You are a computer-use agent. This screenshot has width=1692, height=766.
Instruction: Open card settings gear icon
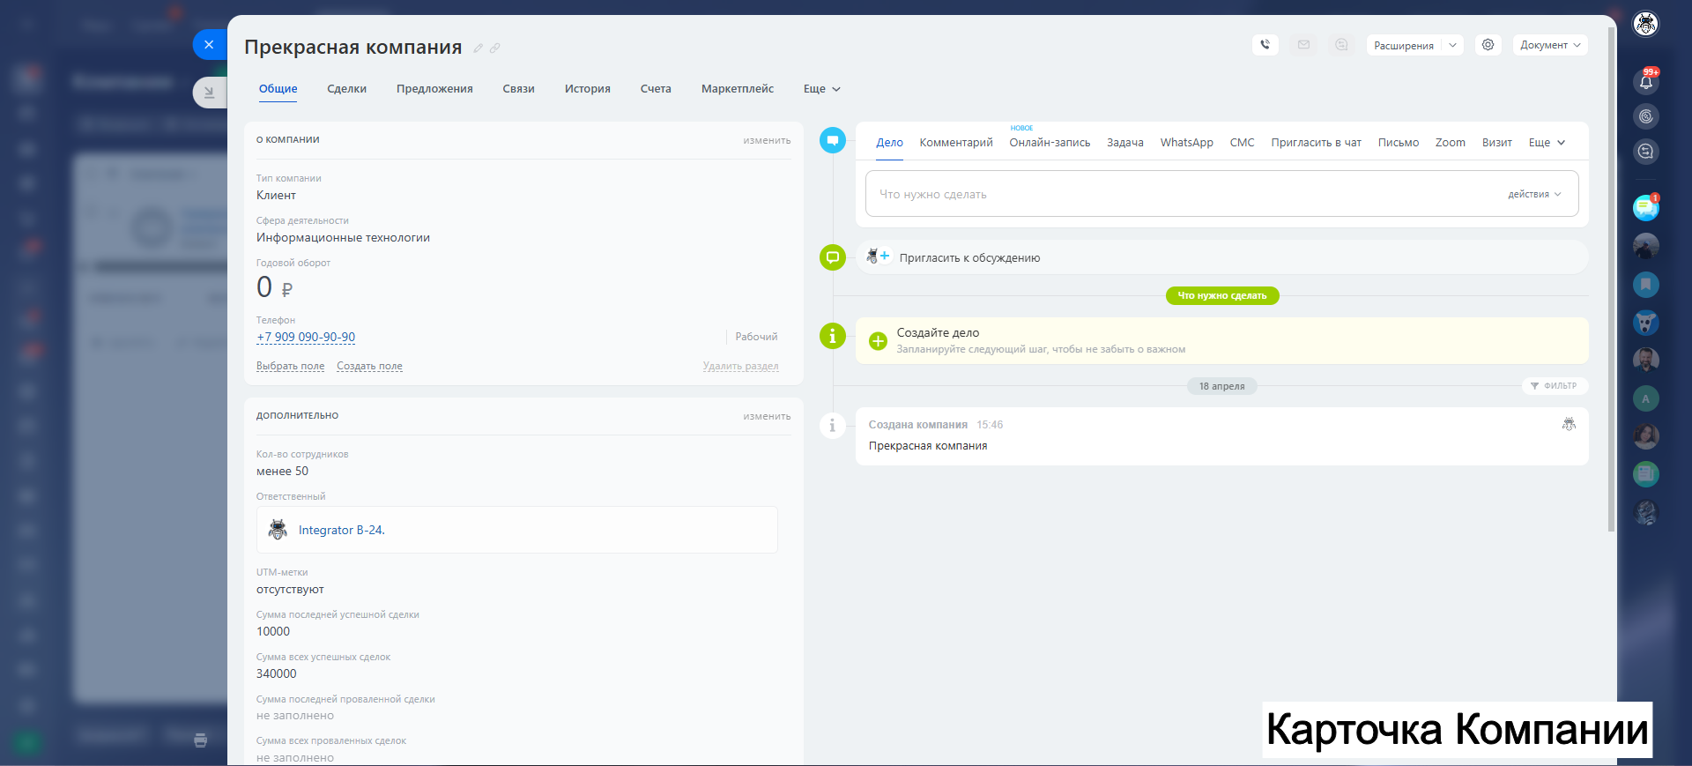1488,45
